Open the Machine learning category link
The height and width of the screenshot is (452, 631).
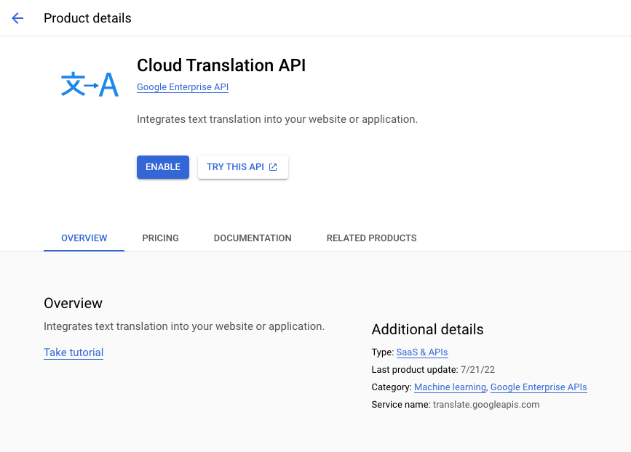point(450,387)
